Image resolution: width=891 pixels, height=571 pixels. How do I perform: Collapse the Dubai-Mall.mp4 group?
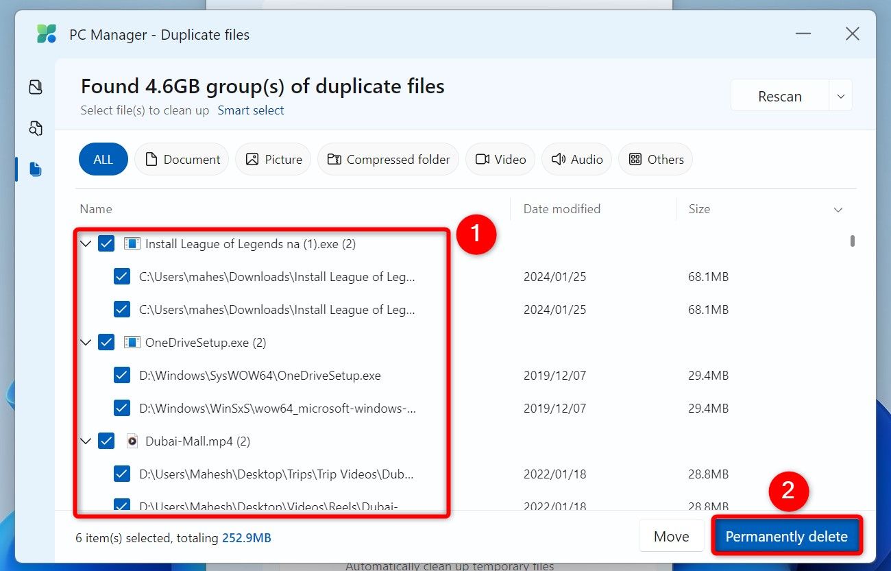[86, 441]
